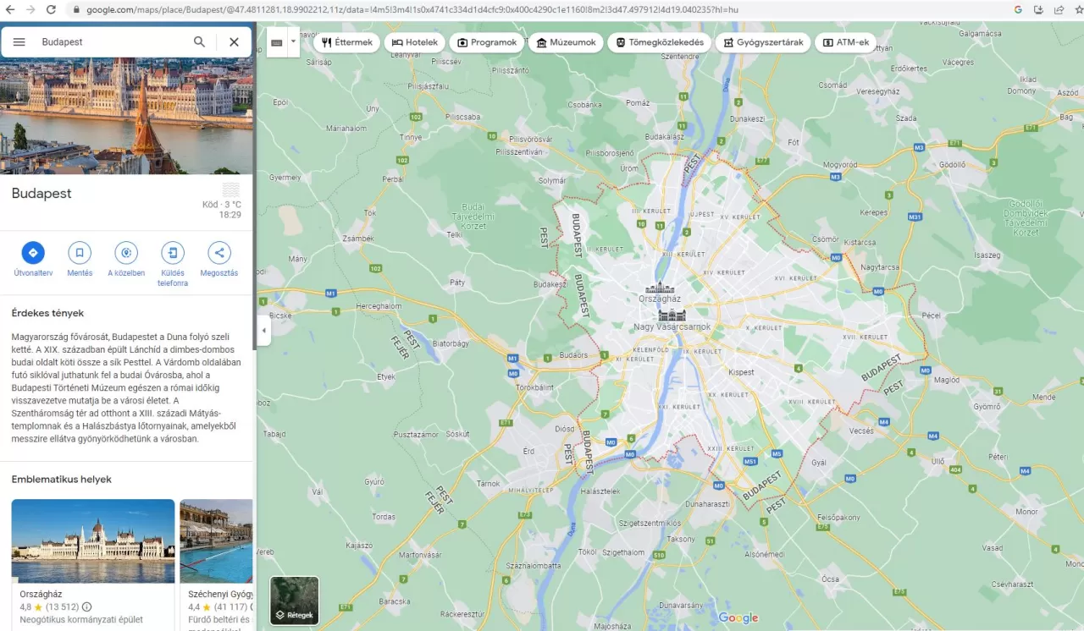Screen dimensions: 1084x631
Task: Open the keyboard language dropdown arrow
Action: pos(292,41)
